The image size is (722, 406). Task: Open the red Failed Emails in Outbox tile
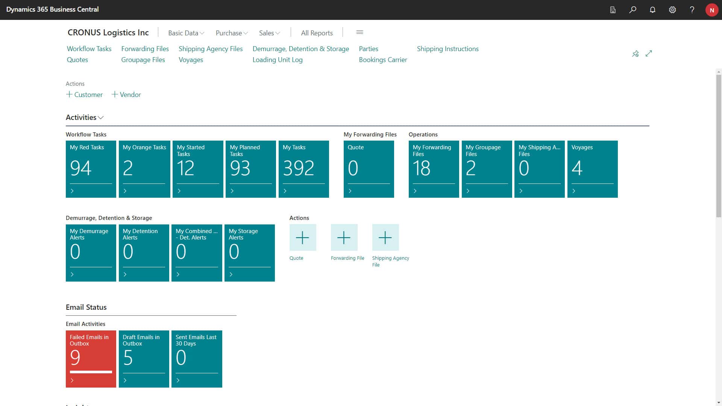pos(91,359)
